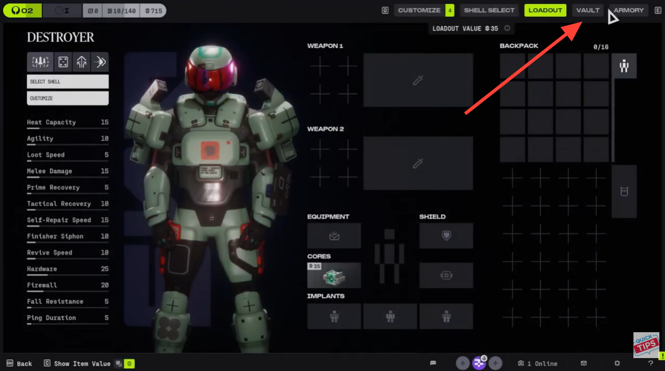Open the Vault tab
Viewport: 665px width, 371px height.
[x=587, y=10]
